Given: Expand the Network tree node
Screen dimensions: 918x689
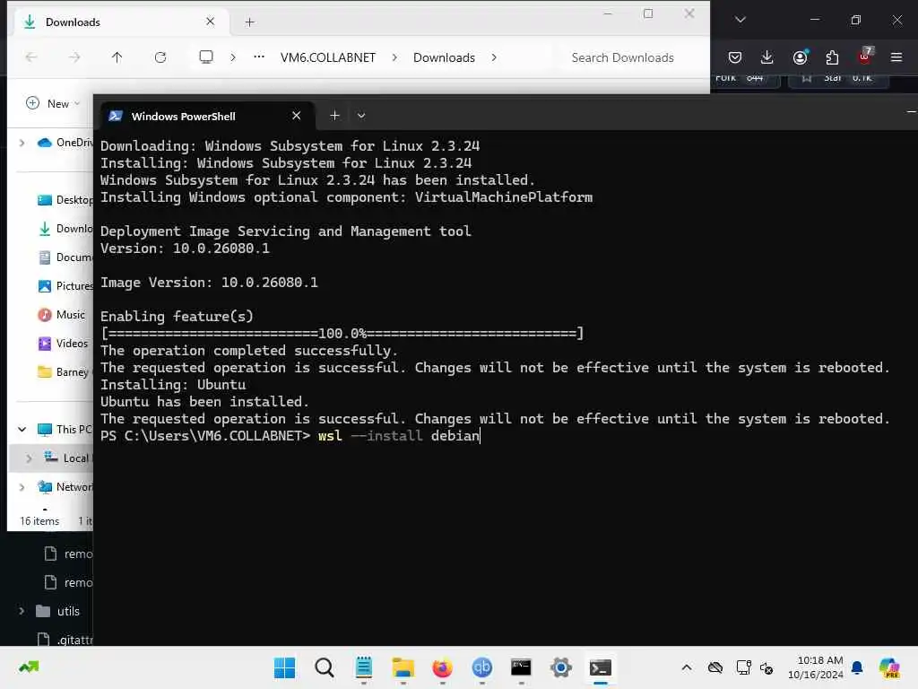Looking at the screenshot, I should [x=22, y=487].
